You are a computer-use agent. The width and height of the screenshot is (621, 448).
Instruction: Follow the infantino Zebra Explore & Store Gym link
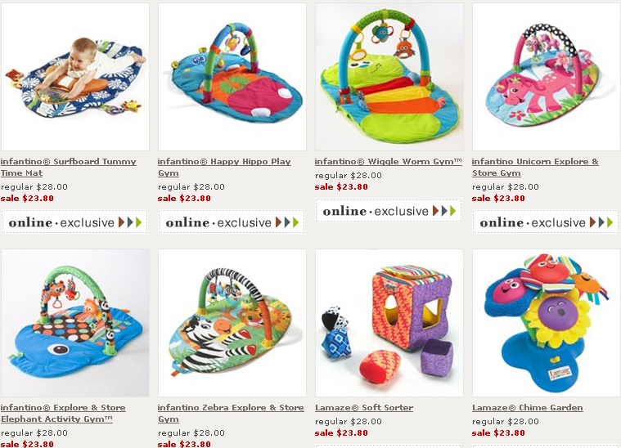(x=231, y=413)
